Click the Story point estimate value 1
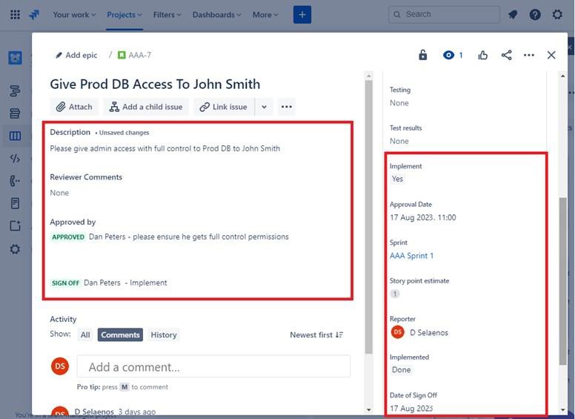This screenshot has width=575, height=419. 395,294
